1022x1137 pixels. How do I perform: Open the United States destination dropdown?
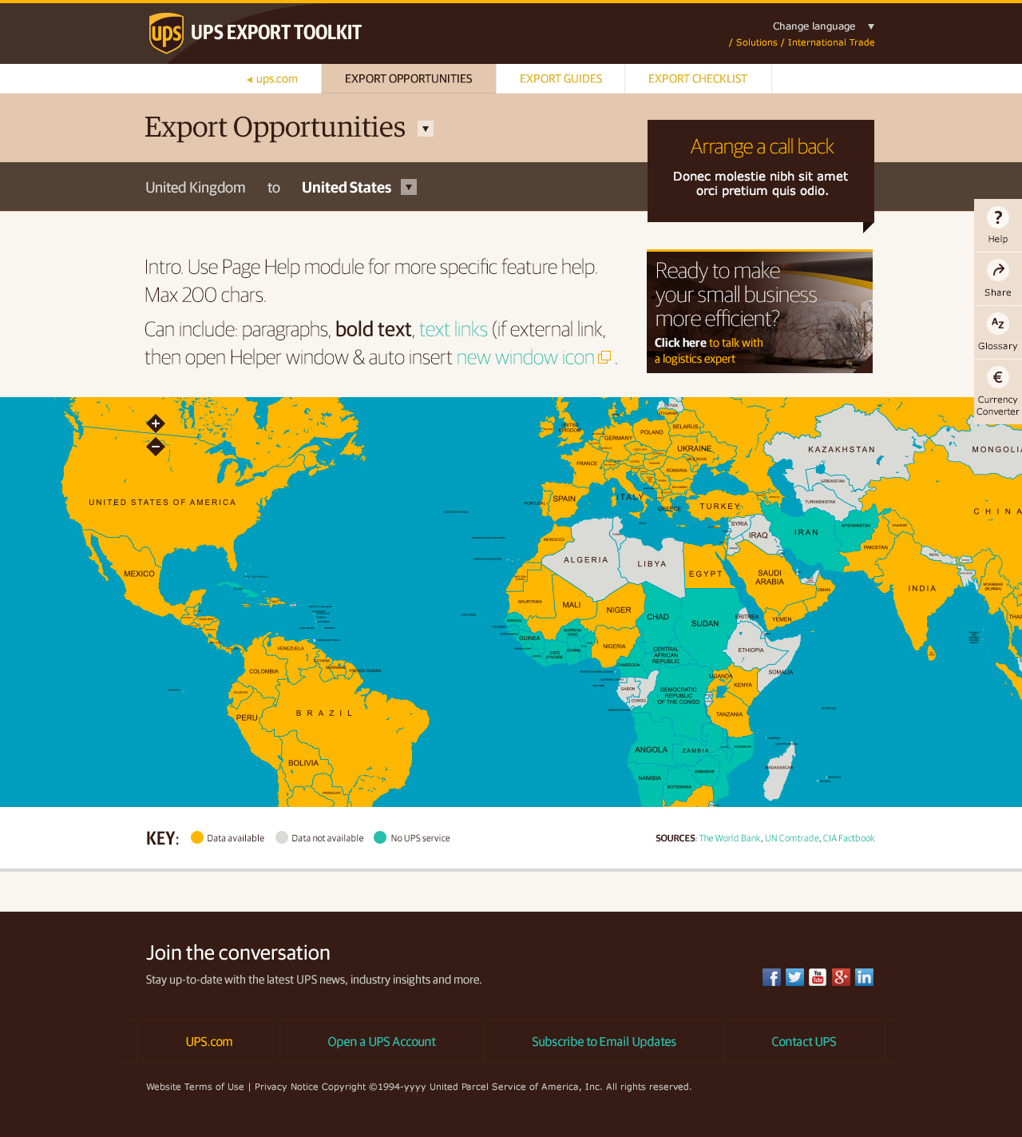coord(409,187)
